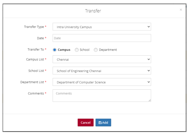Click inside the Comments text area

[x=102, y=95]
